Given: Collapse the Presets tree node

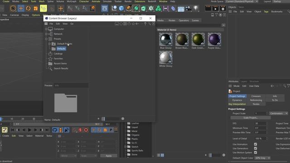Looking at the screenshot, I should click(x=46, y=39).
